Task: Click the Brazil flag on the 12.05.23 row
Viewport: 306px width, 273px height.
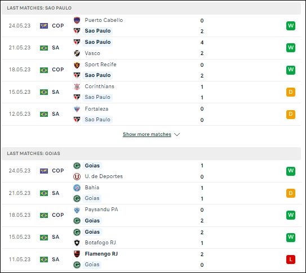Action: point(44,114)
